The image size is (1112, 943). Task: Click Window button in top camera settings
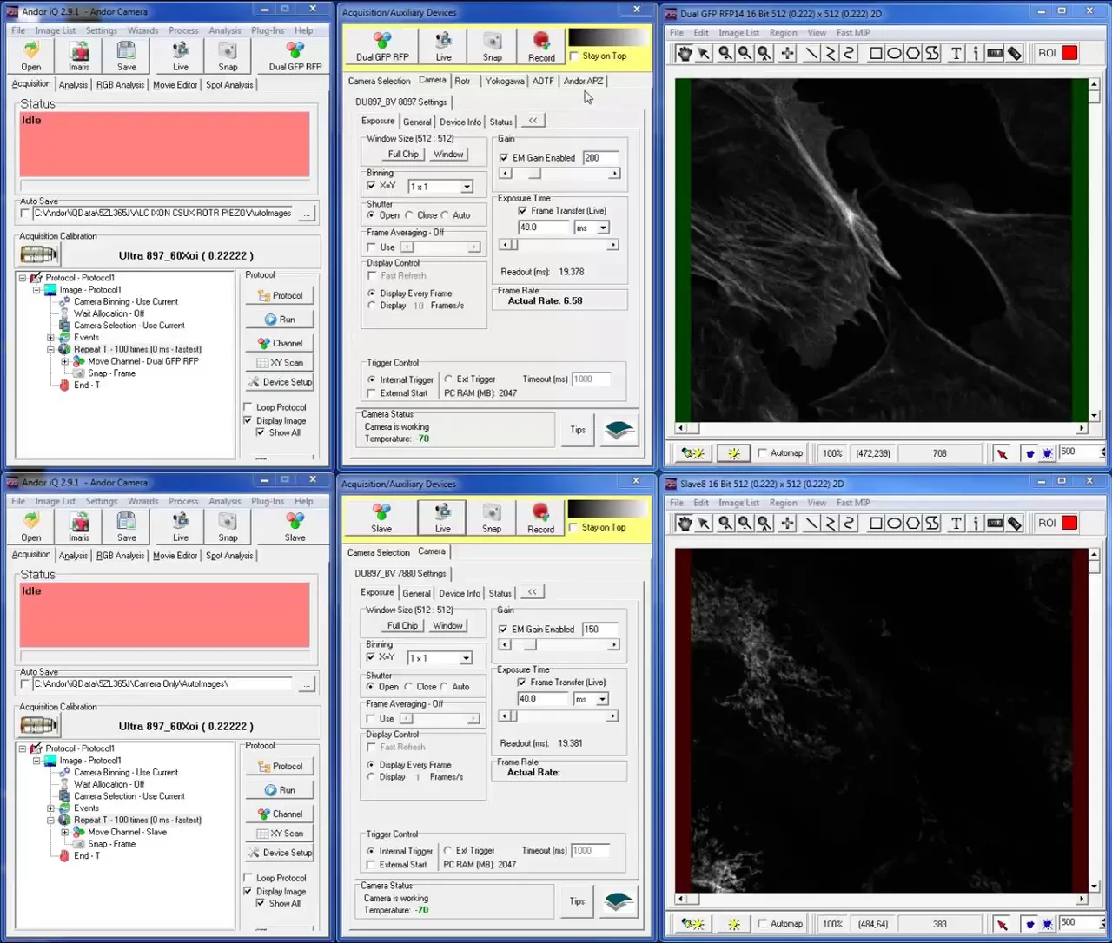tap(448, 155)
